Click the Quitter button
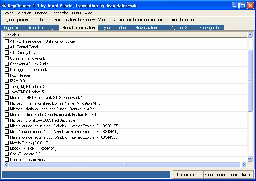The image size is (256, 181). pos(246,175)
